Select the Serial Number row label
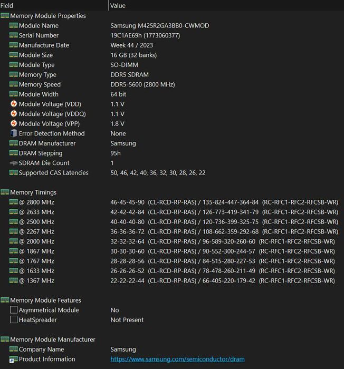This screenshot has height=369, width=344. pyautogui.click(x=39, y=35)
